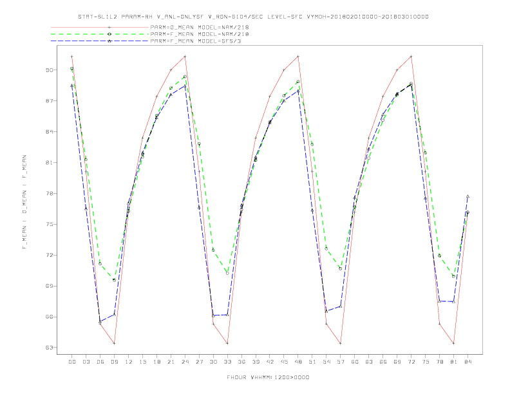Click the blue dashed legend line sample
Image resolution: width=510 pixels, height=394 pixels.
click(100, 41)
